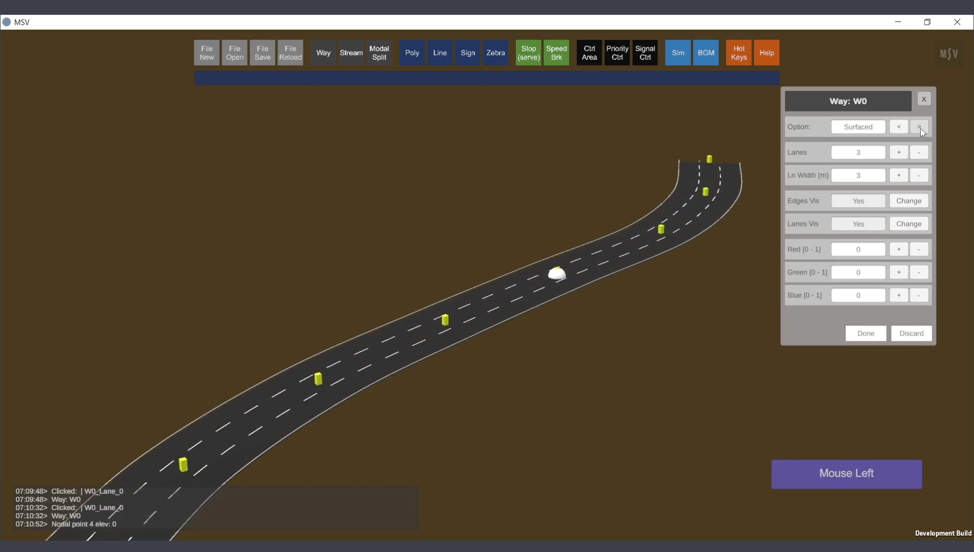Toggle BGM background music
This screenshot has height=552, width=974.
pyautogui.click(x=706, y=53)
